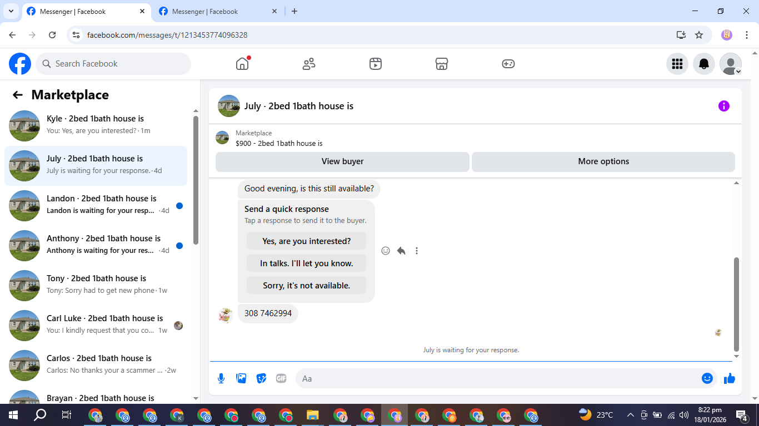Send 'Yes, are you interested?' quick response

[307, 241]
